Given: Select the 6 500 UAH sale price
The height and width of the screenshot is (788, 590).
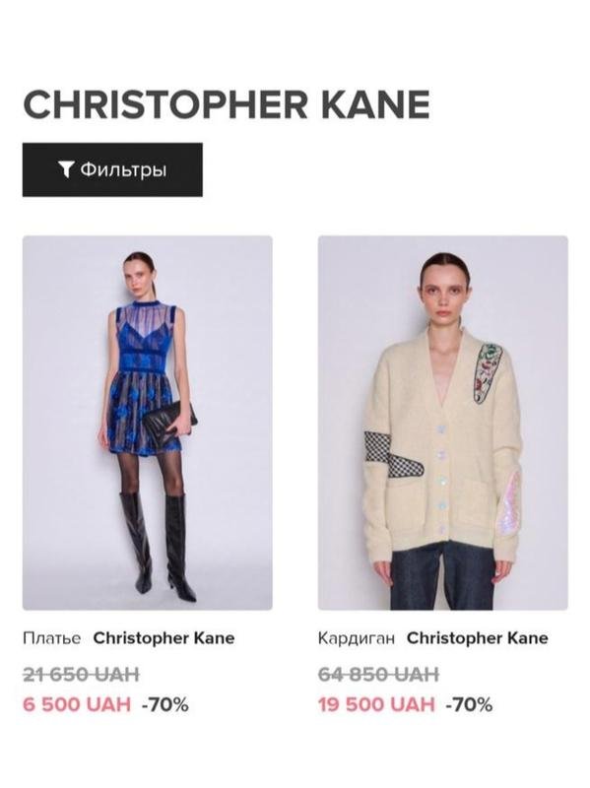Looking at the screenshot, I should pyautogui.click(x=77, y=704).
